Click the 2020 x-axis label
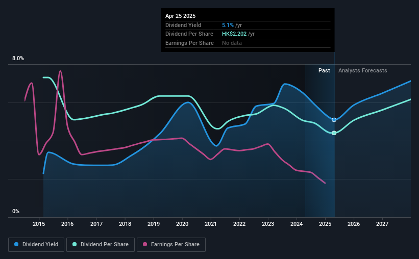The height and width of the screenshot is (259, 419). point(182,224)
